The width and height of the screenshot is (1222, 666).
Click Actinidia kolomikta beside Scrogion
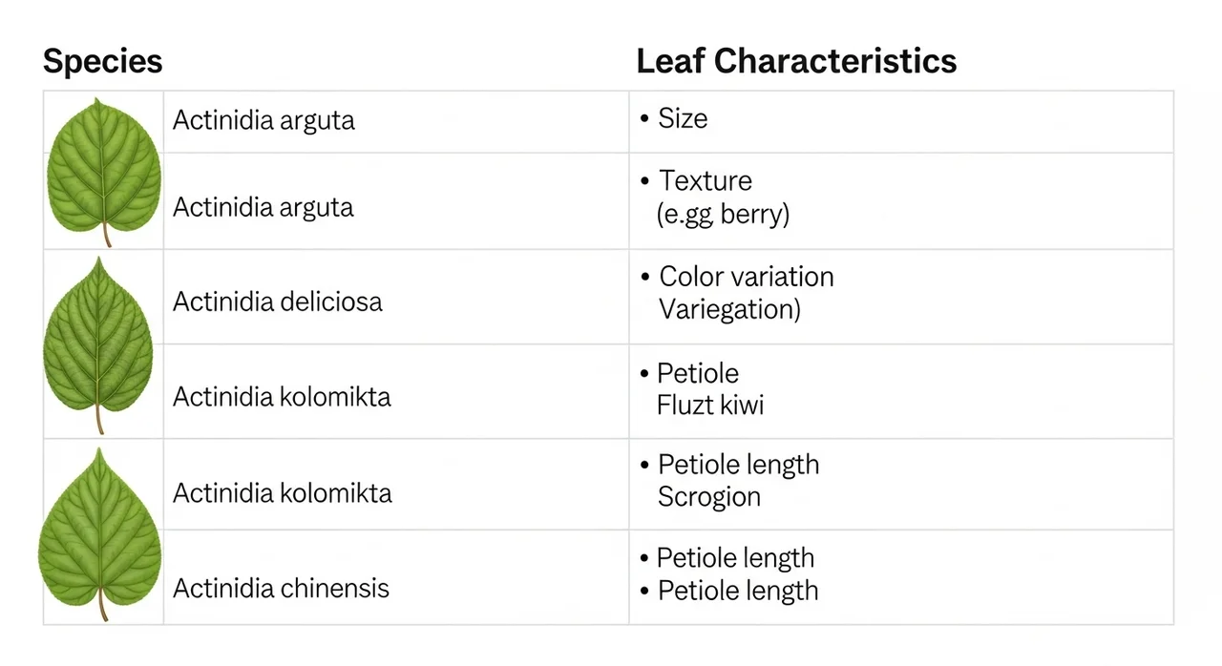[x=283, y=493]
